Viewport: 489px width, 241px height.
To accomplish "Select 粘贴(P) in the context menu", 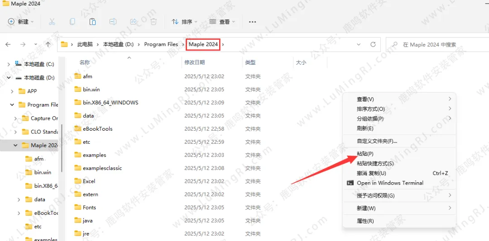I will pos(365,154).
